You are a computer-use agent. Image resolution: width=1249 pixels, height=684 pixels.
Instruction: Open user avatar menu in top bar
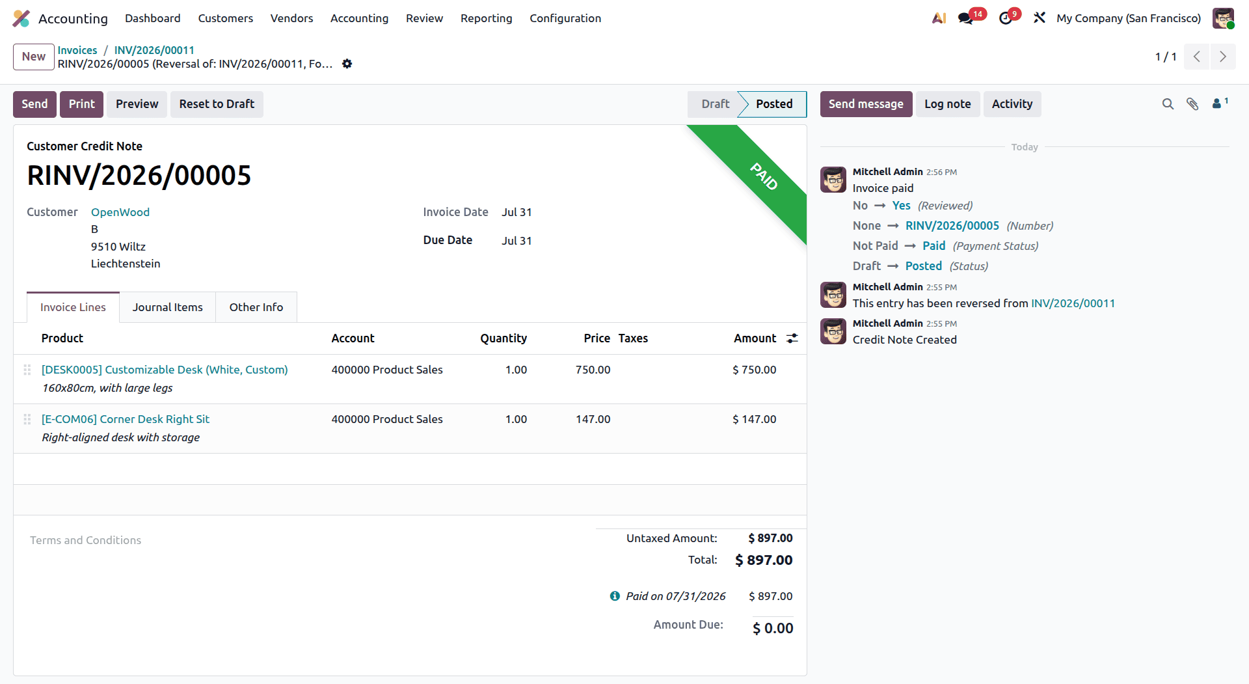point(1224,18)
